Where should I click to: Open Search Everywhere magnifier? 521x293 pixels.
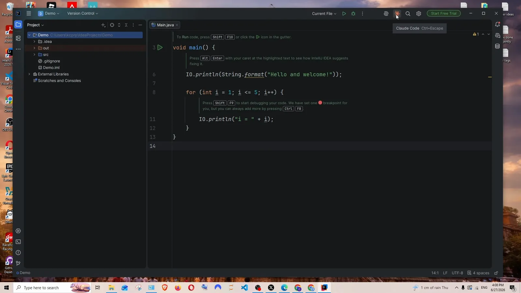(x=408, y=13)
